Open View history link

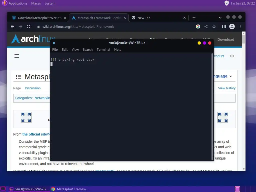[226, 88]
